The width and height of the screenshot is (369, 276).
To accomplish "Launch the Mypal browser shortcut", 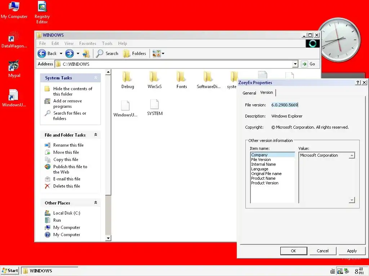I will [14, 69].
